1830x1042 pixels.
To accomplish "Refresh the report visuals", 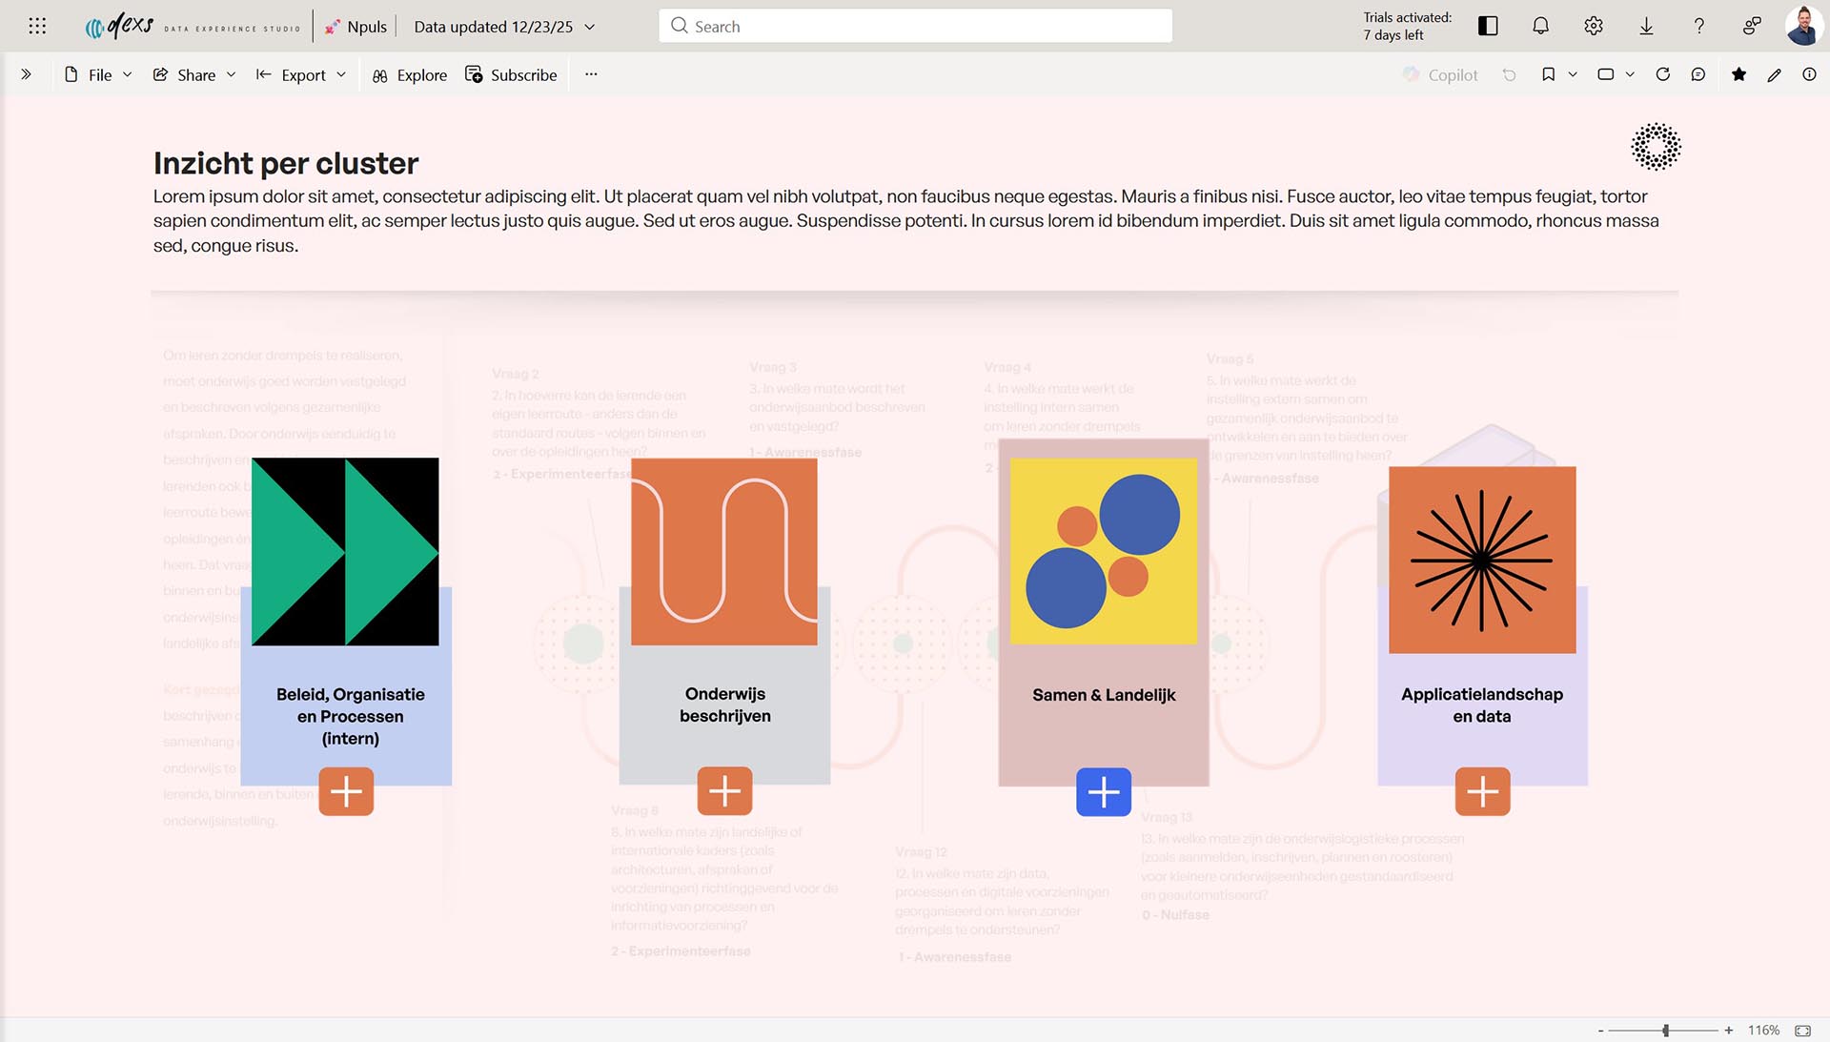I will coord(1663,74).
